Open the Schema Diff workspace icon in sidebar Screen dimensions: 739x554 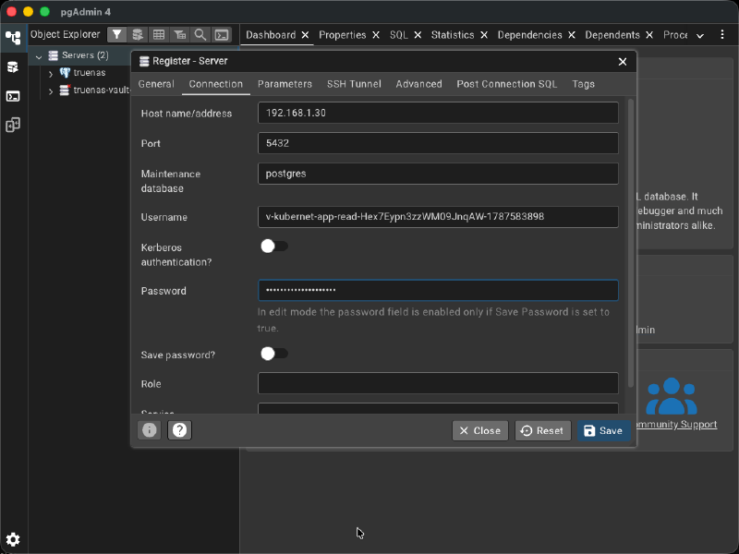pyautogui.click(x=13, y=126)
